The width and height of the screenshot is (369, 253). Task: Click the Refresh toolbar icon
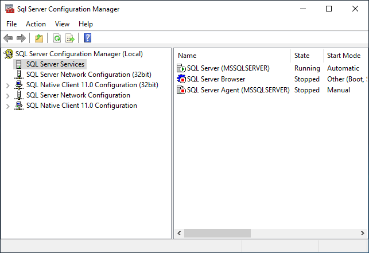57,38
